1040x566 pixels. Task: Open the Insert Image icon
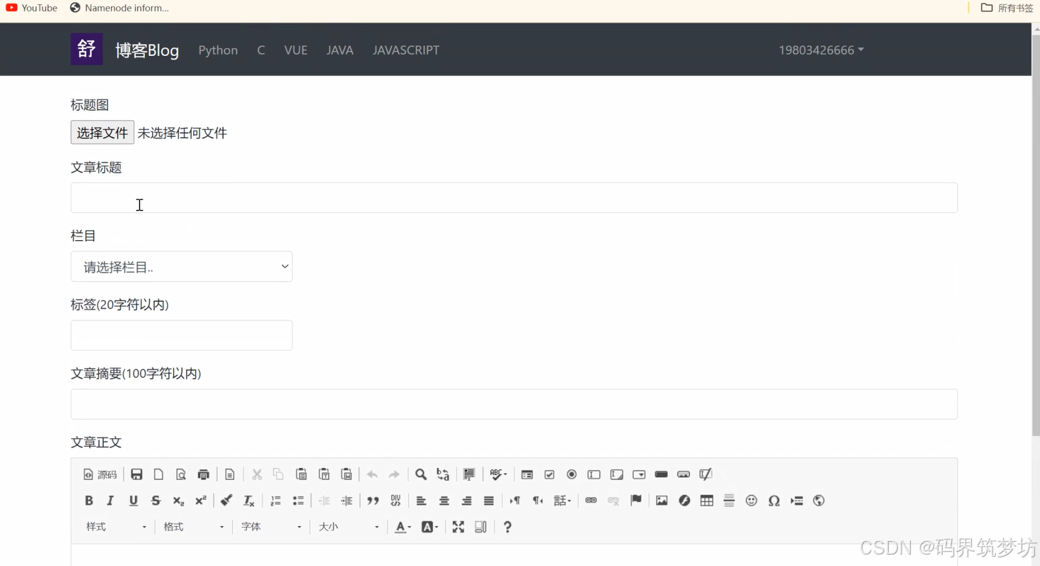662,501
